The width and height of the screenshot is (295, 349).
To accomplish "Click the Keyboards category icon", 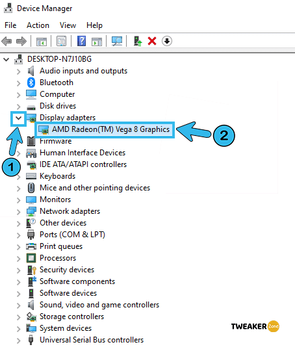I will point(31,176).
